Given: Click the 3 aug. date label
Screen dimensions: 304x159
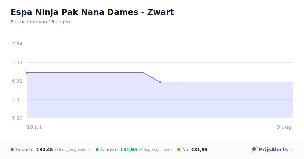Looking at the screenshot, I should click(285, 127).
